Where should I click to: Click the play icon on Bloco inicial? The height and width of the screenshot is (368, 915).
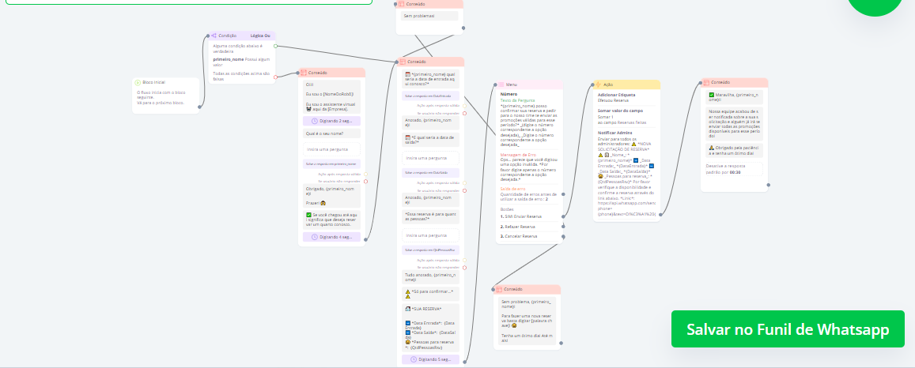[138, 82]
